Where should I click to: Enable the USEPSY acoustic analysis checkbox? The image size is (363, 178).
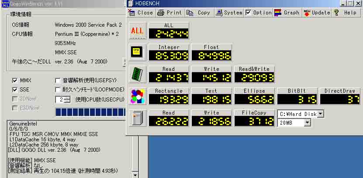click(x=58, y=80)
